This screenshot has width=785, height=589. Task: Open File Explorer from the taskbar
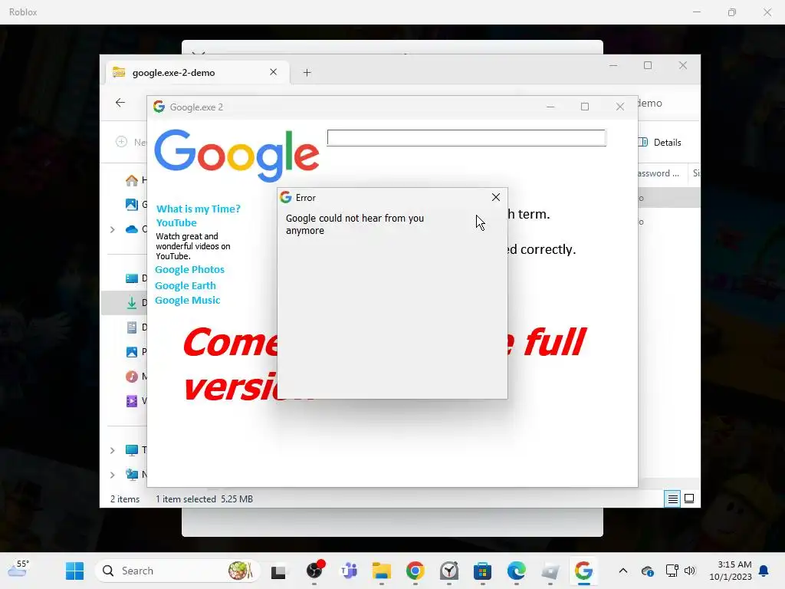382,571
